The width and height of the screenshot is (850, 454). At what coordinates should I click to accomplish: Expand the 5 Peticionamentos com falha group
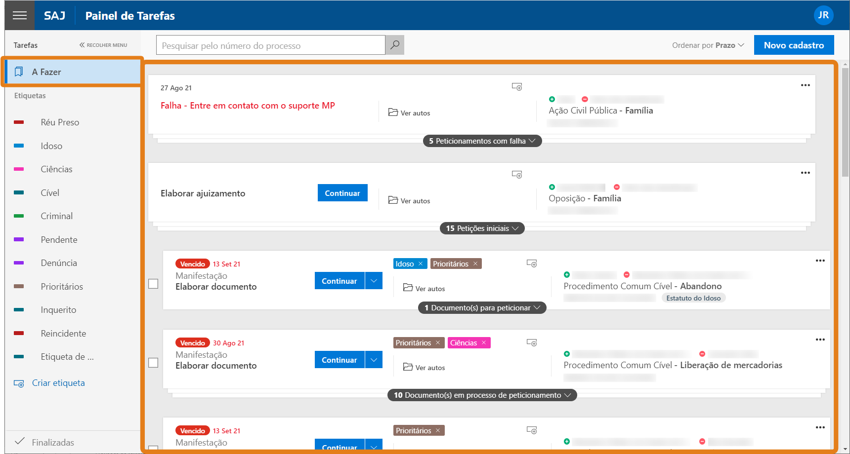[x=482, y=141]
